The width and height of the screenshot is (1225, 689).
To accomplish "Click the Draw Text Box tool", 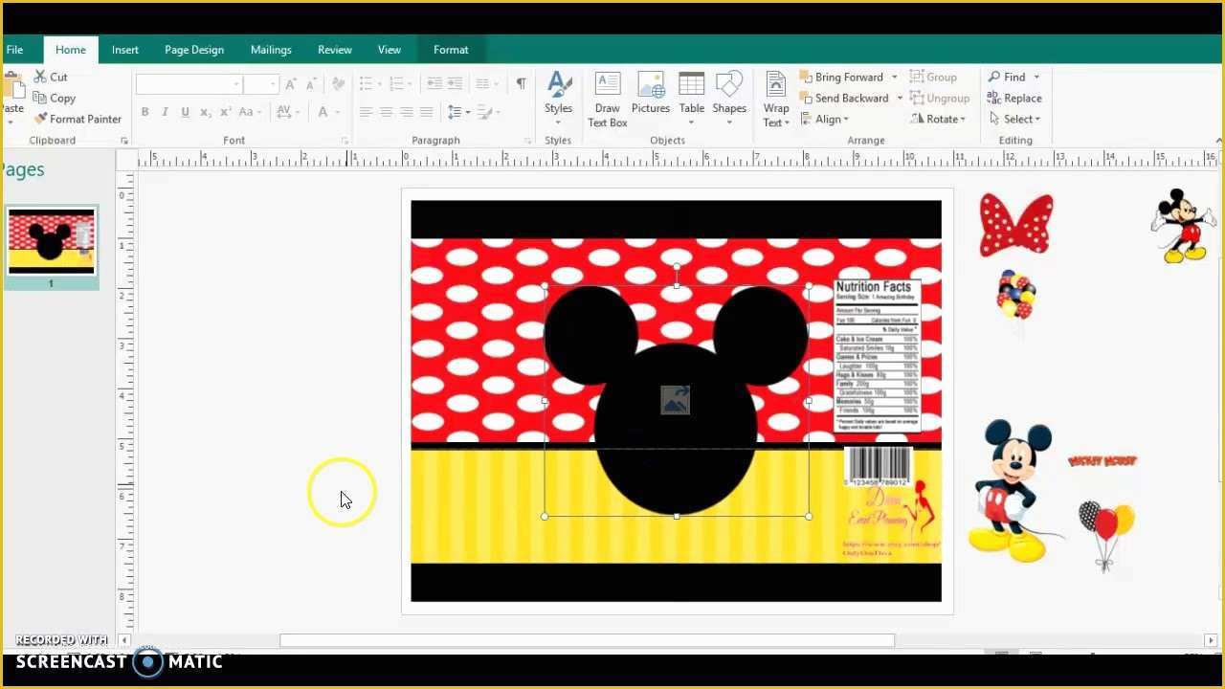I will point(608,99).
